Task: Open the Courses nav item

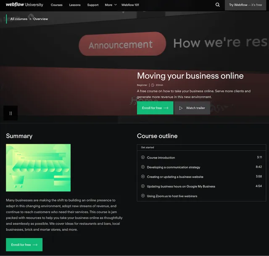Action: [x=56, y=5]
